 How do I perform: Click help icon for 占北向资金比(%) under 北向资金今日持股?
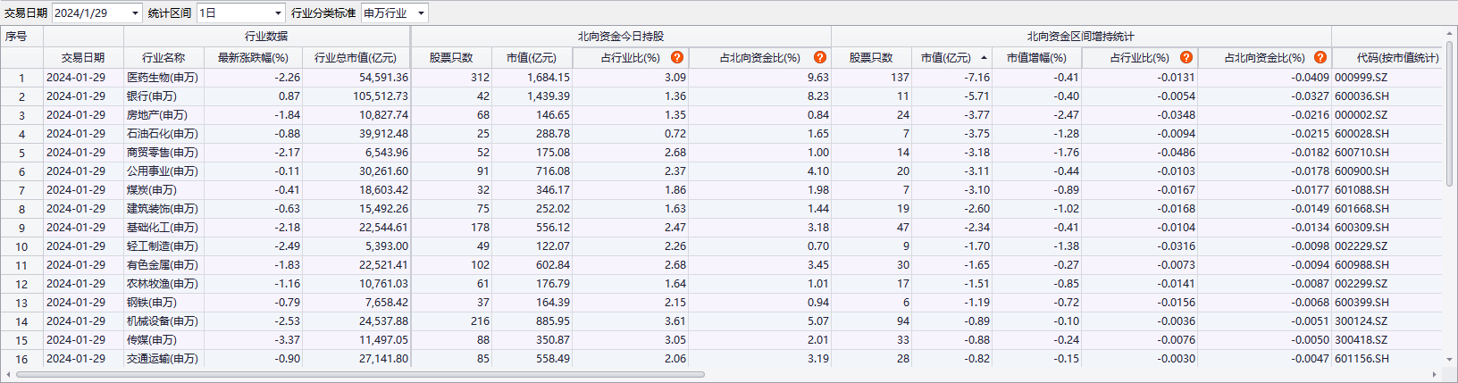point(820,57)
